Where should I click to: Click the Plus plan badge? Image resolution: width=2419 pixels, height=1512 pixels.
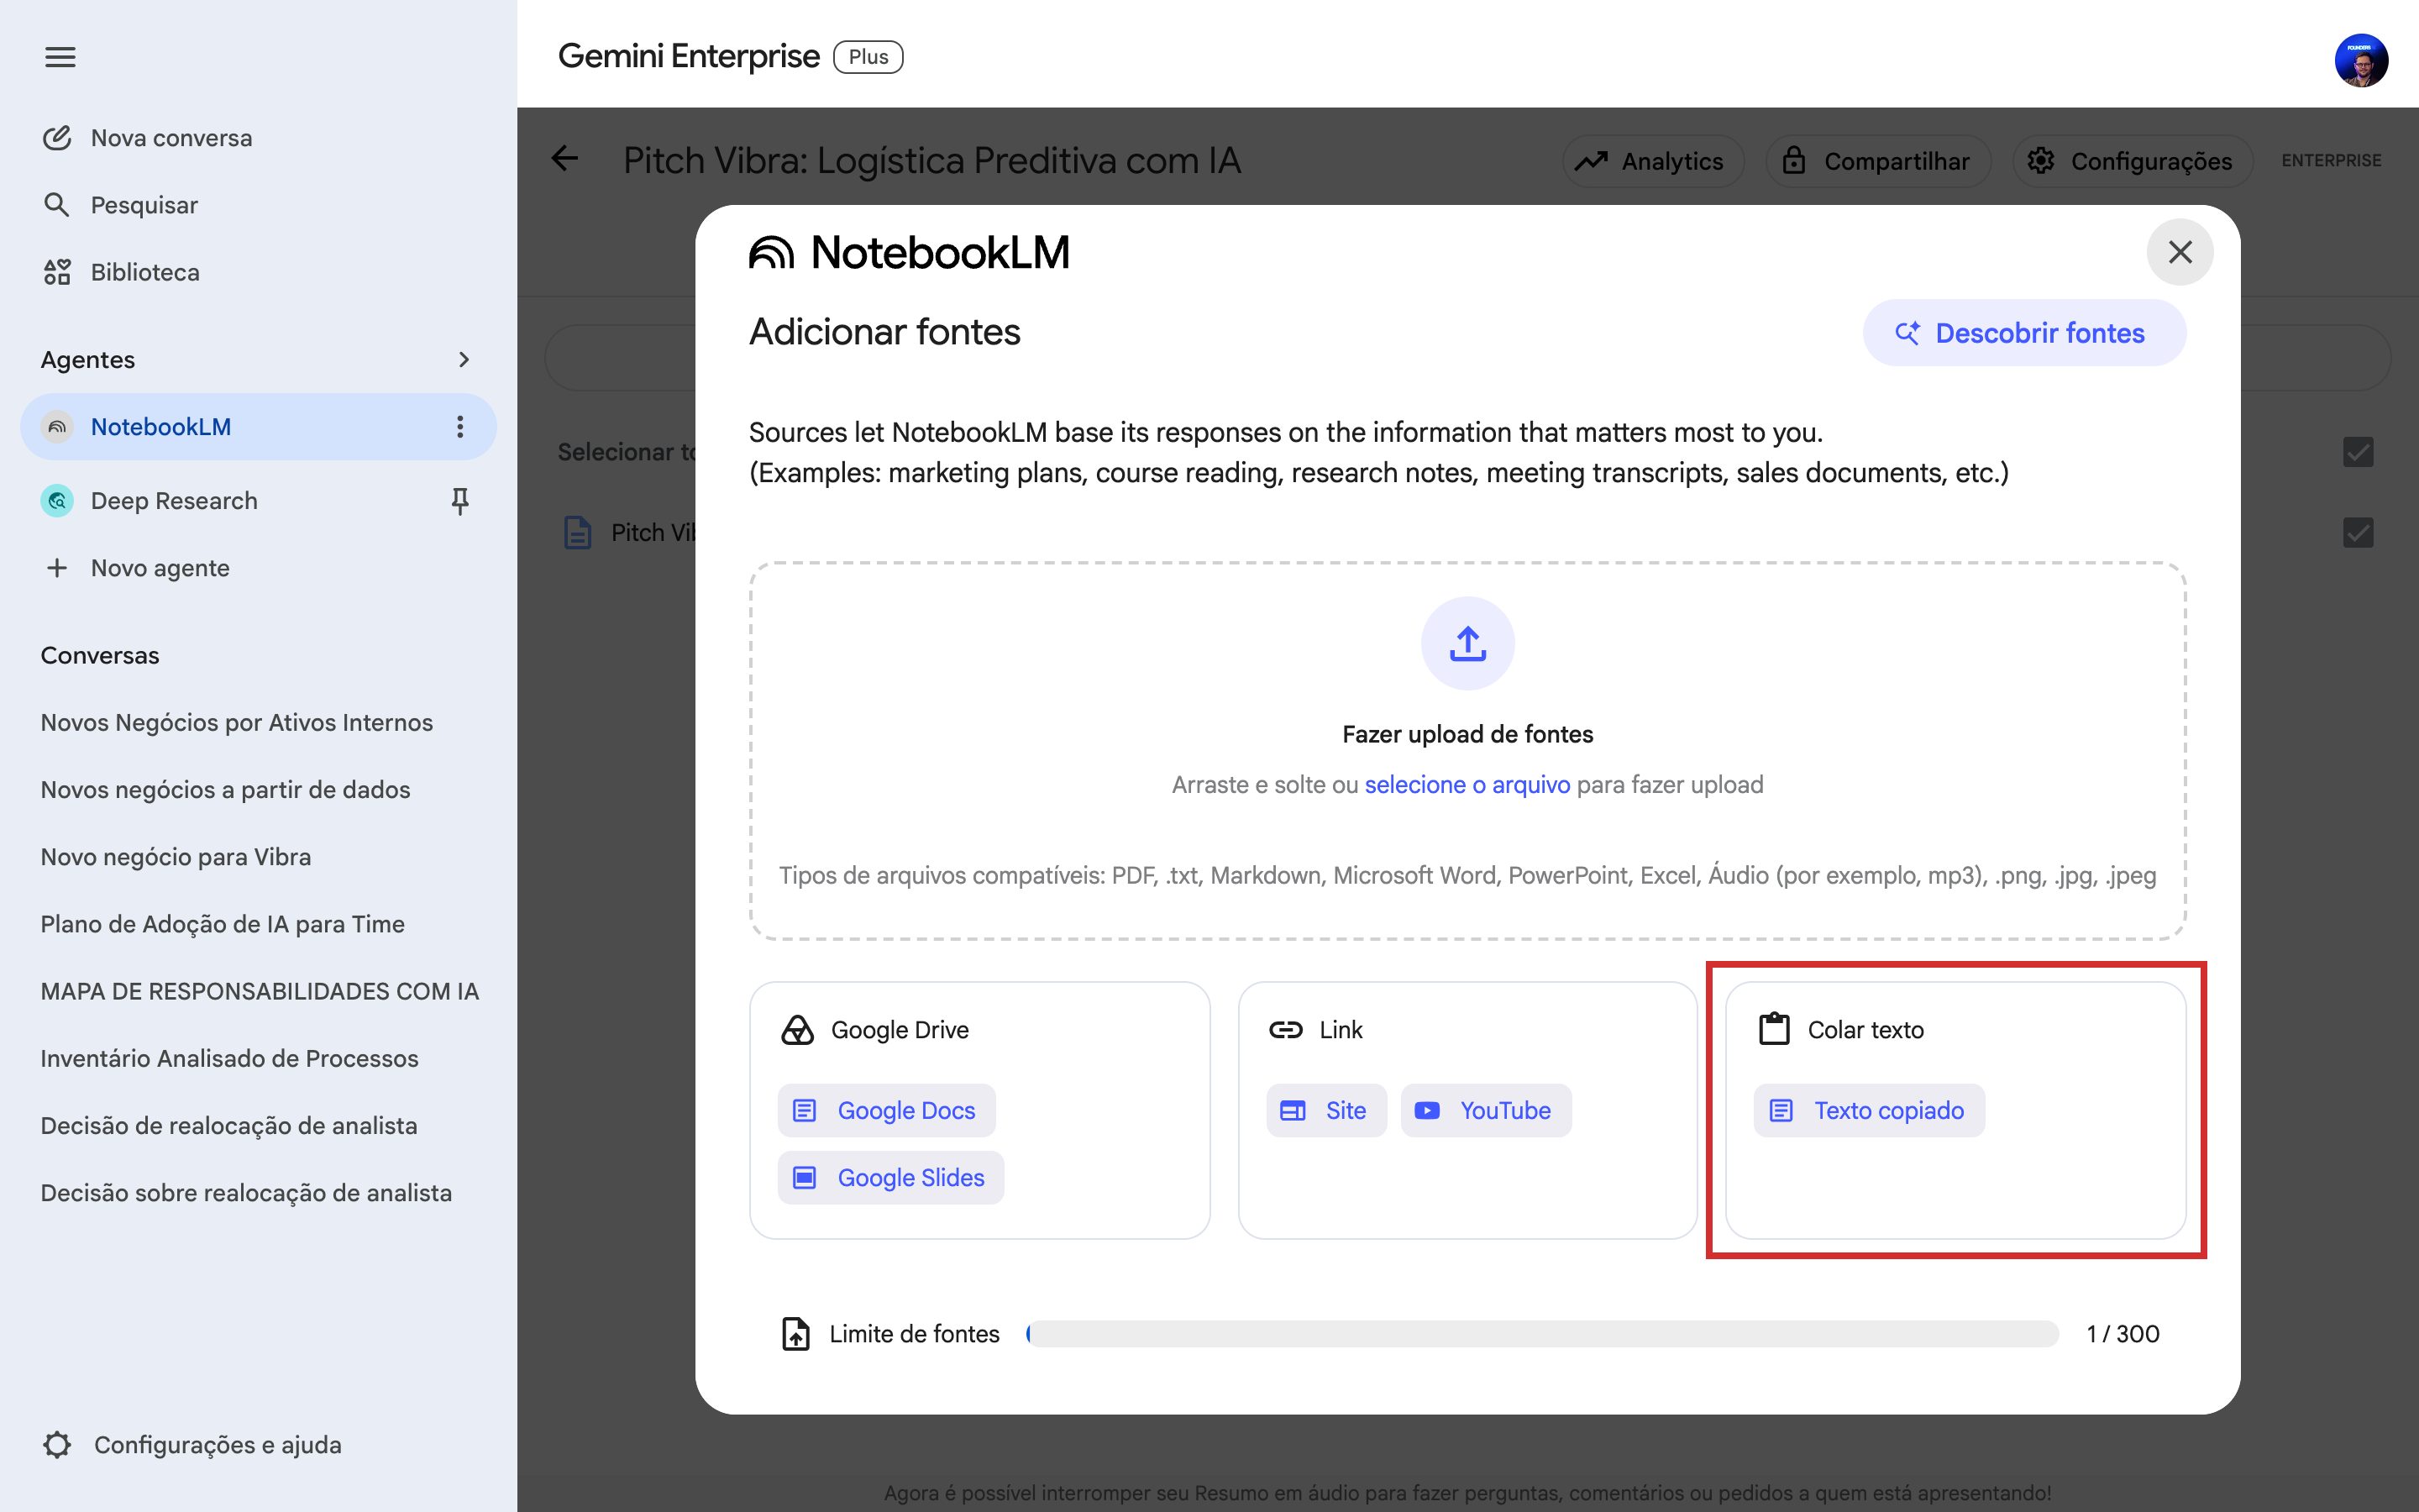coord(868,57)
